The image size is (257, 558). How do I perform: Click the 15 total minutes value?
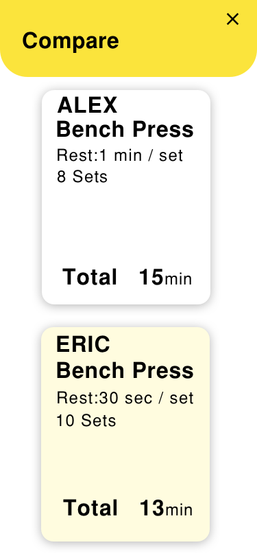click(x=151, y=277)
